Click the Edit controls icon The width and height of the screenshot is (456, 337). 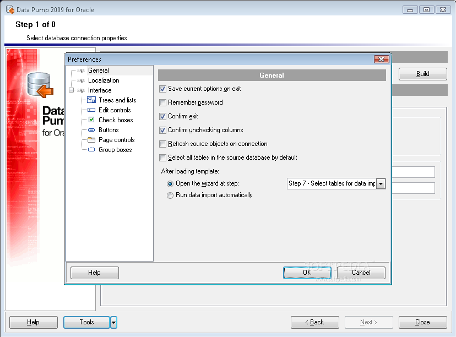91,110
